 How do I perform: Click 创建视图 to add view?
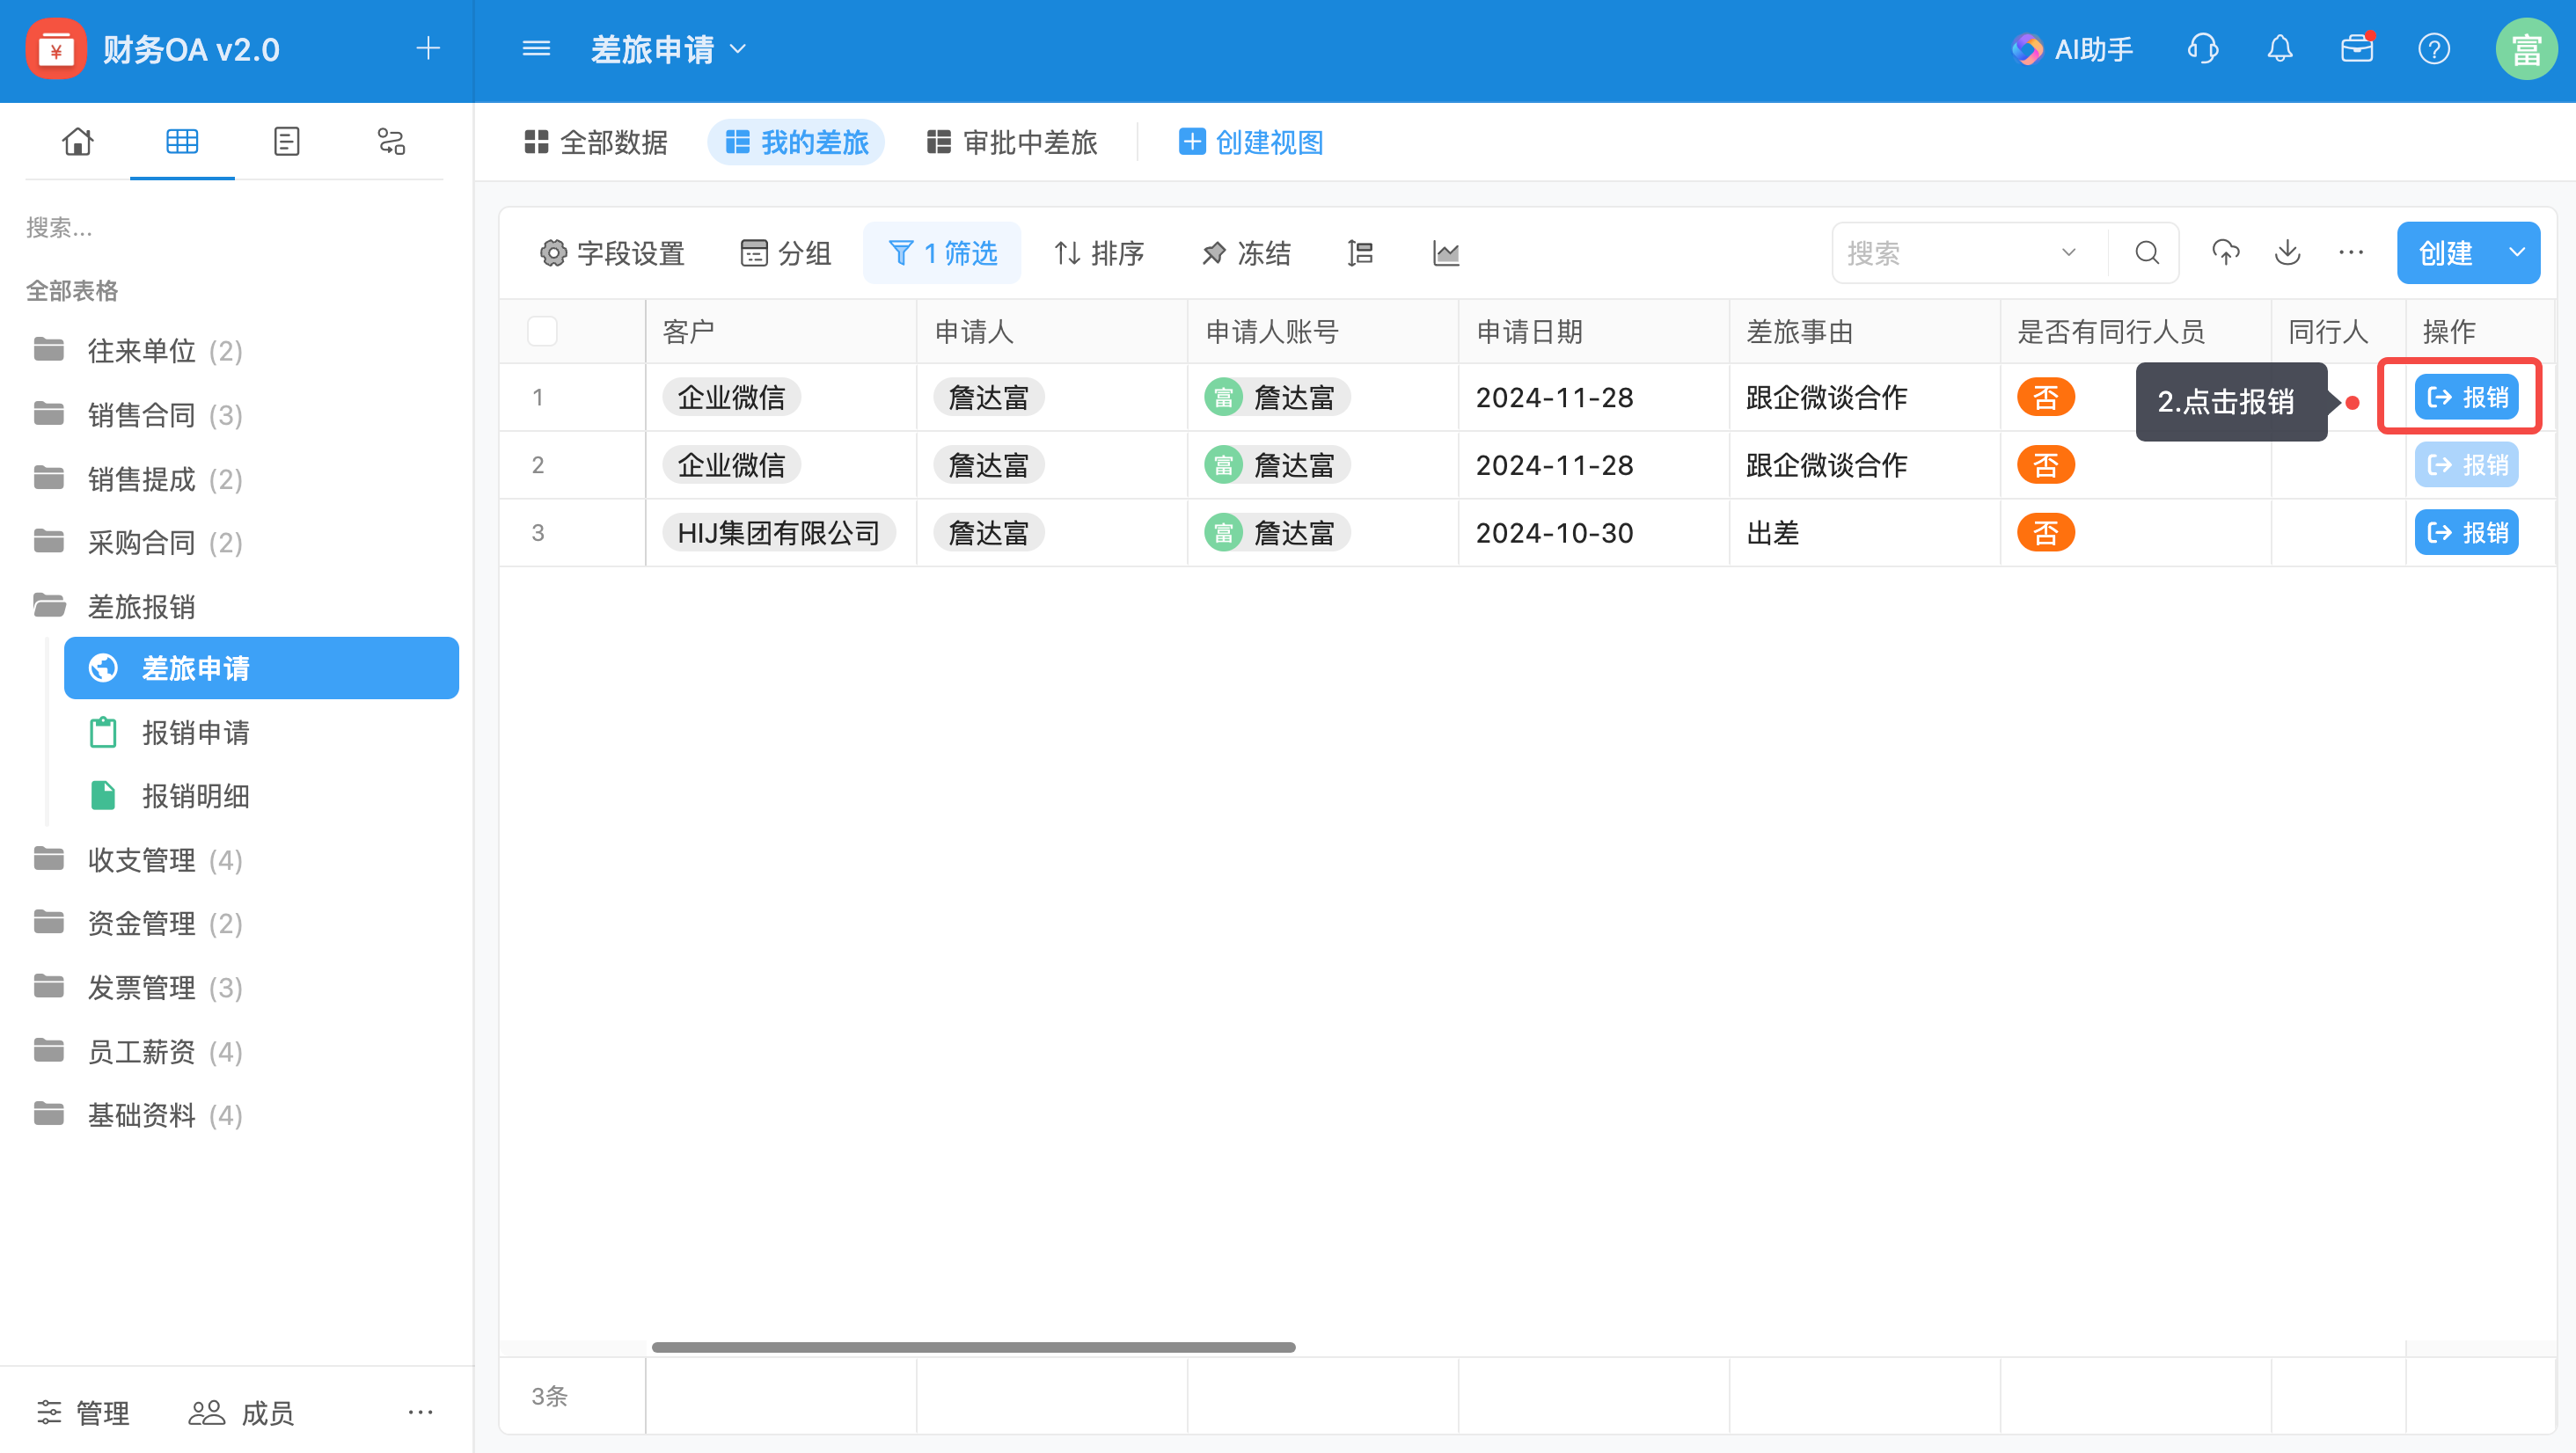tap(1250, 142)
